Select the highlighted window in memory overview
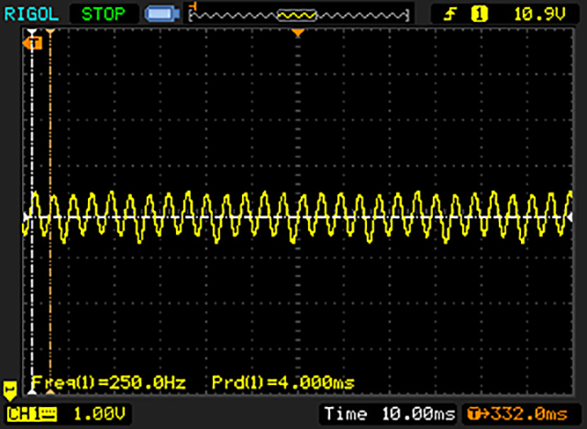 tap(297, 16)
